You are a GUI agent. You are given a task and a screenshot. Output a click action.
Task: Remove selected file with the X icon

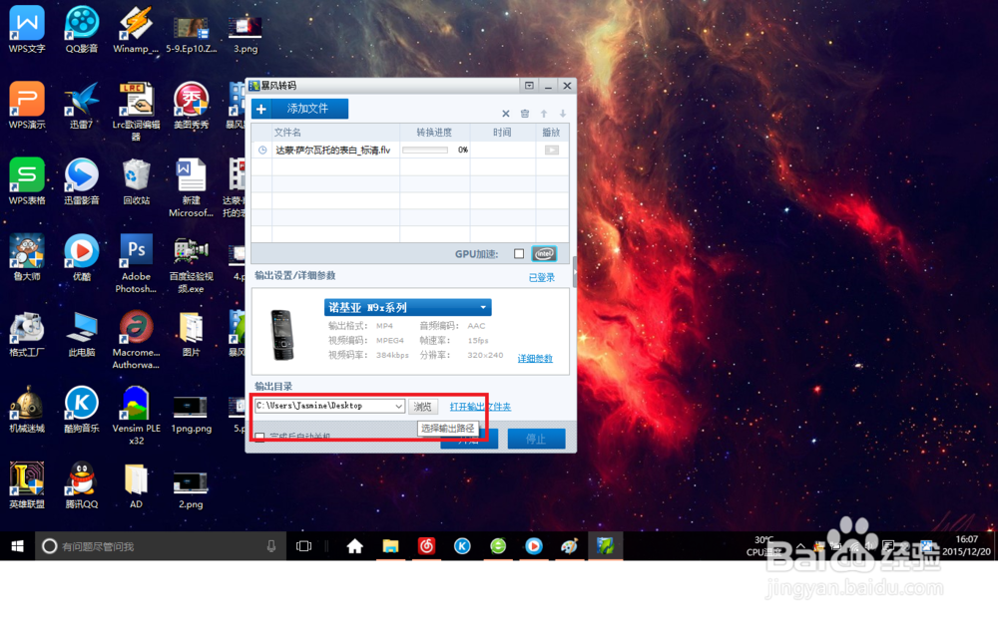(x=505, y=114)
